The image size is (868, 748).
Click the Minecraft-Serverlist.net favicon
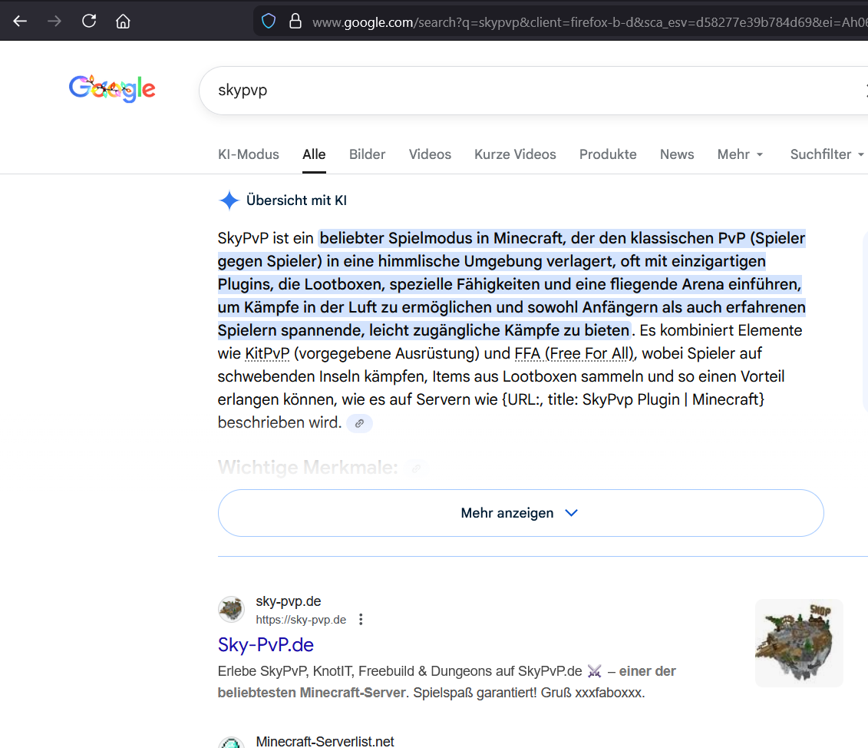[230, 742]
